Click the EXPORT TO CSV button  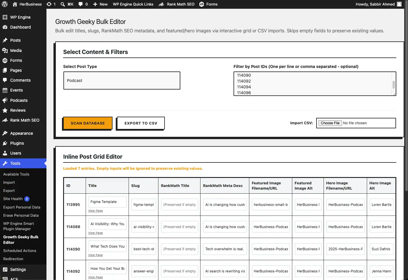point(141,123)
